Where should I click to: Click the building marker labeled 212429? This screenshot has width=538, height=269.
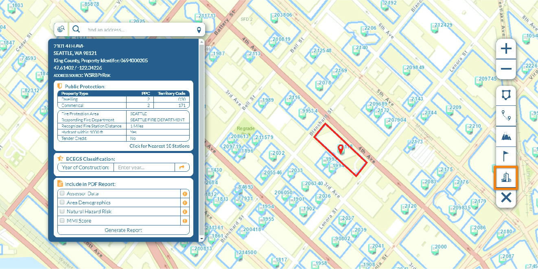(x=434, y=27)
